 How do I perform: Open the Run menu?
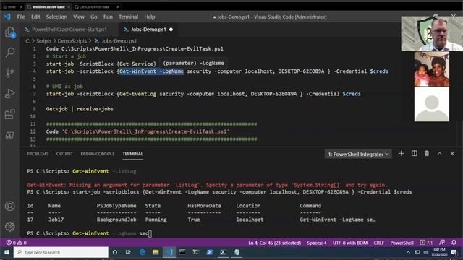pos(108,17)
